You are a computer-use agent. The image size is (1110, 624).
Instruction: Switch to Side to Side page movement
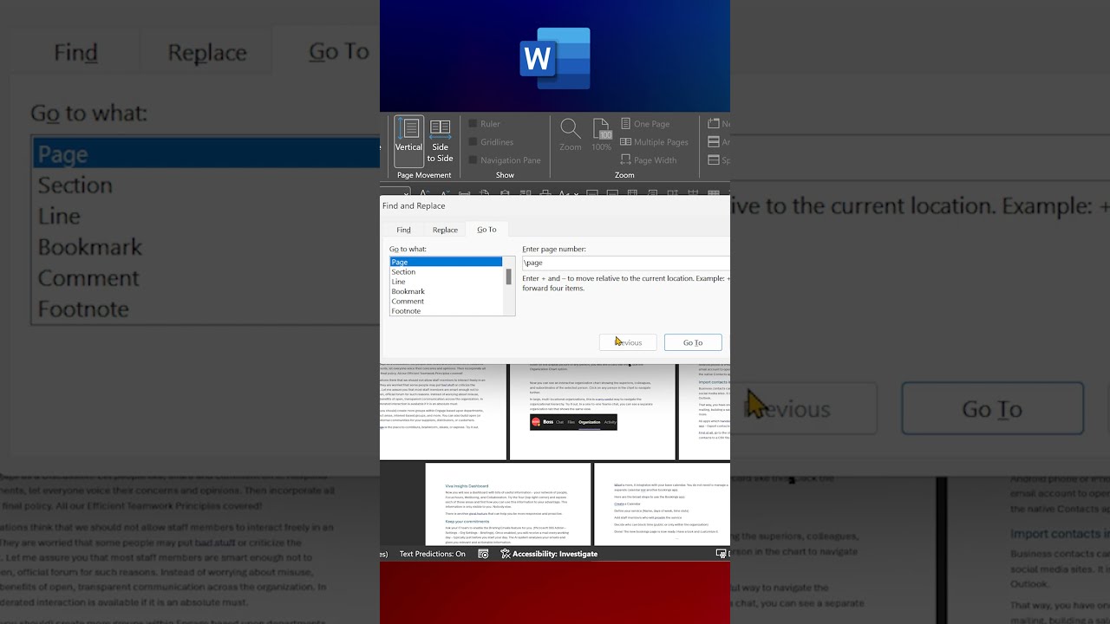click(440, 141)
